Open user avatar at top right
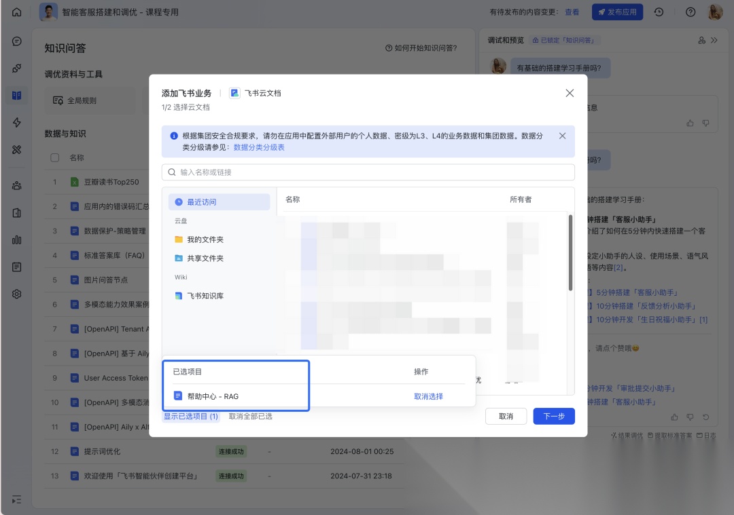 [x=715, y=12]
